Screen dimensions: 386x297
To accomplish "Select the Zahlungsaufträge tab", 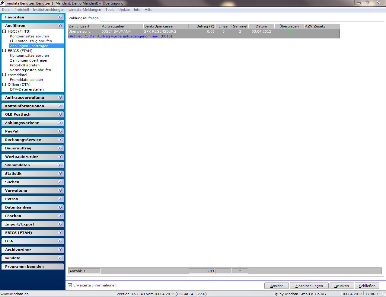I will [84, 18].
